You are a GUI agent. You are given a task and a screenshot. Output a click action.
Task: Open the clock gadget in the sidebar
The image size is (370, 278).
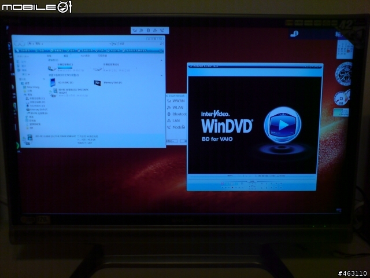click(344, 74)
